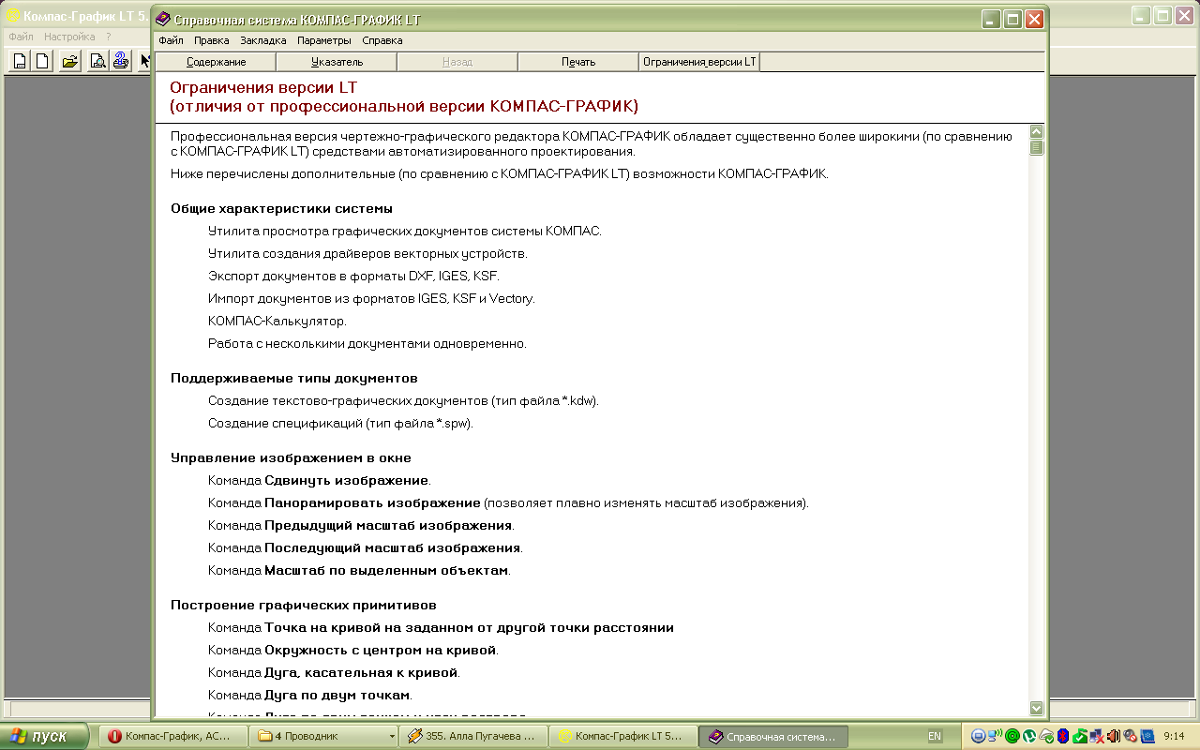
Task: Click Компас-График window title bar logo icon
Action: [13, 16]
